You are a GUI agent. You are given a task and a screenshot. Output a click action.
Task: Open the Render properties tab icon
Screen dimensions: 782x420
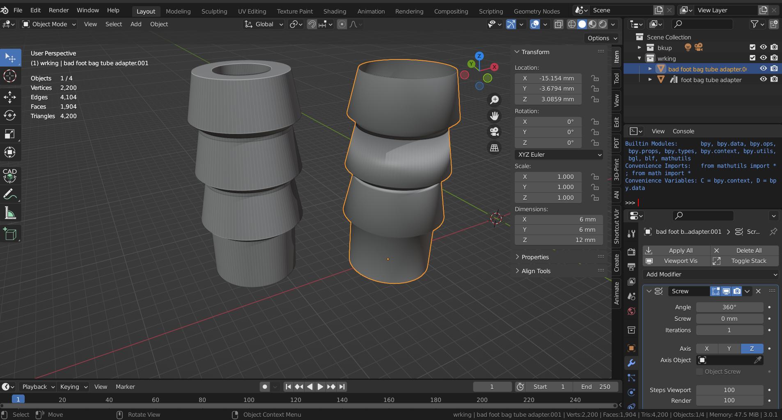pos(631,251)
